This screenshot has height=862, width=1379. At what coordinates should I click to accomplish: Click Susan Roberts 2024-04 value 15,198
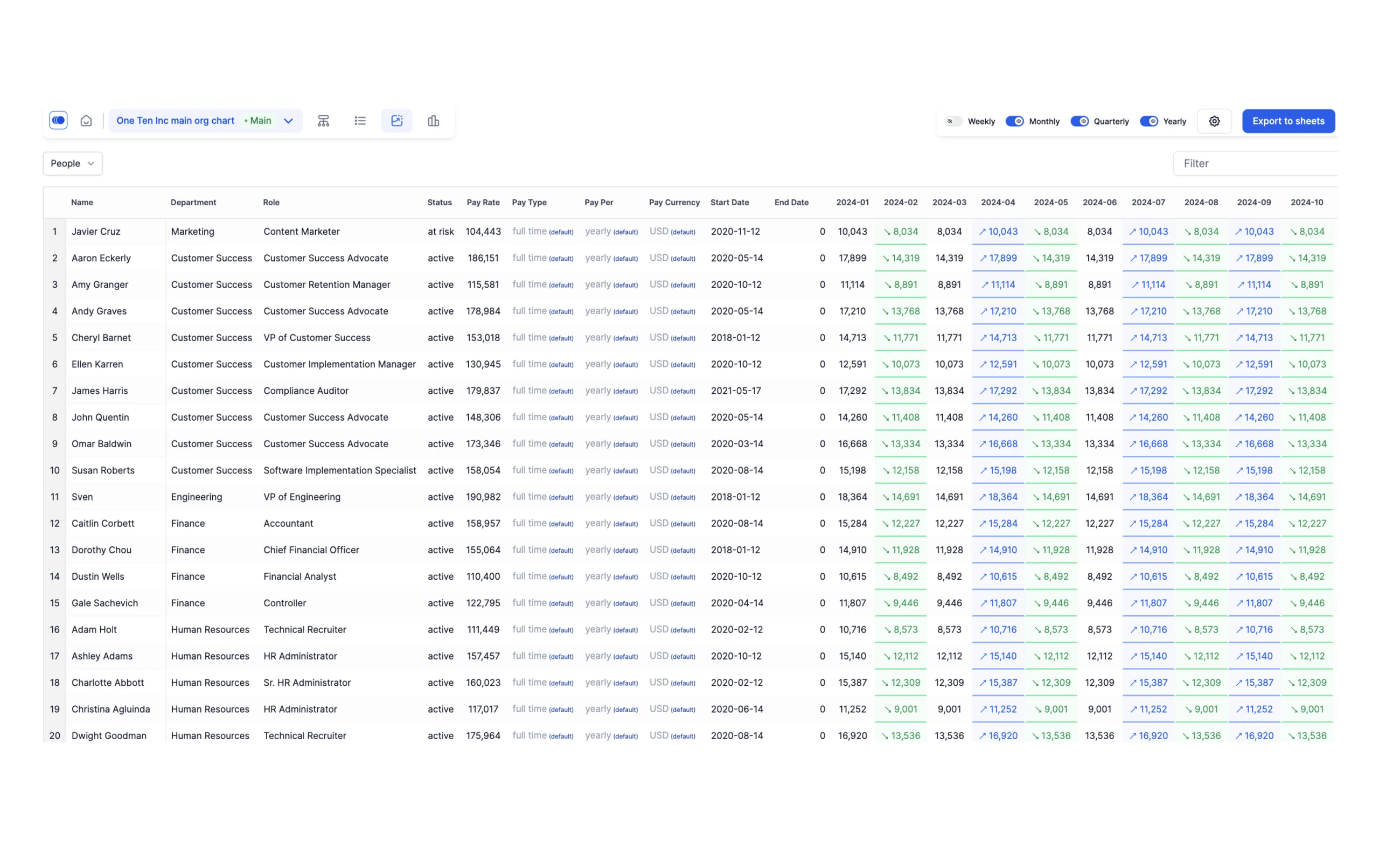click(x=998, y=470)
